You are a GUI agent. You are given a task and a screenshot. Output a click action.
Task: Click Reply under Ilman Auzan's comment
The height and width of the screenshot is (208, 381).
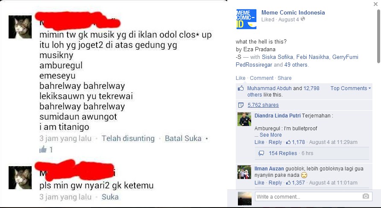point(275,182)
